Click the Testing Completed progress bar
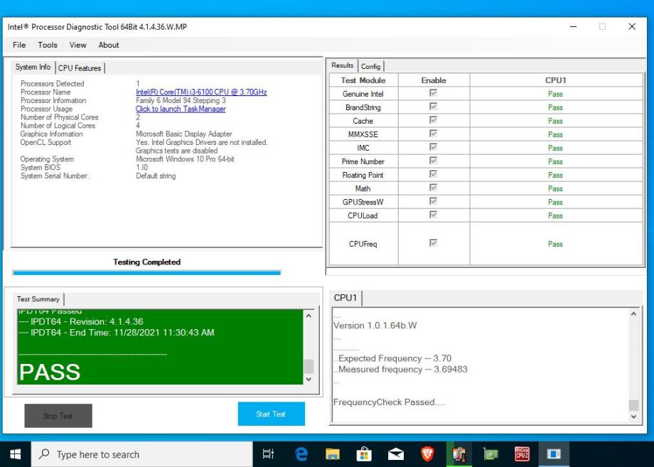Viewport: 654px width, 467px height. [x=146, y=273]
